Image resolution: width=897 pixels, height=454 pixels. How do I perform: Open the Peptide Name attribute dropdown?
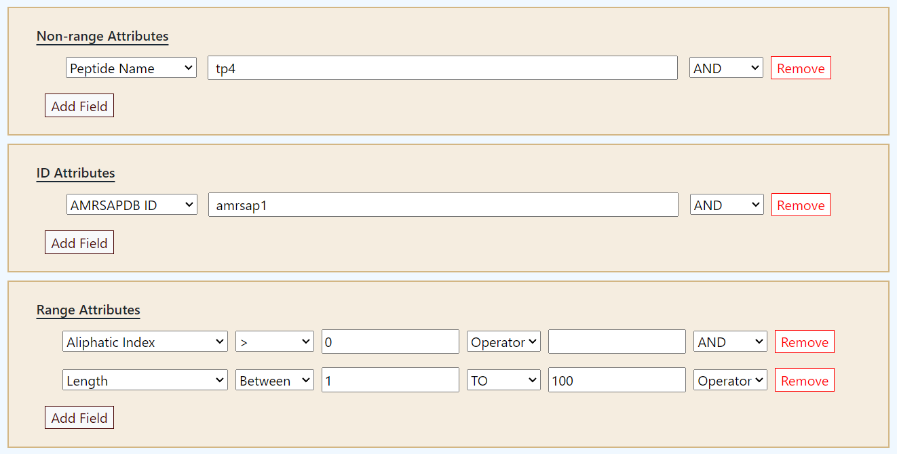pyautogui.click(x=131, y=68)
